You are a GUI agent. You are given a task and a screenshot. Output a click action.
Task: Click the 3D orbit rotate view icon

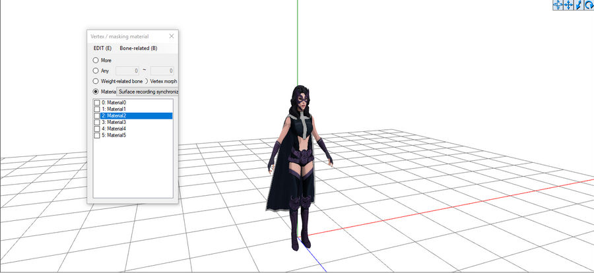pos(558,5)
